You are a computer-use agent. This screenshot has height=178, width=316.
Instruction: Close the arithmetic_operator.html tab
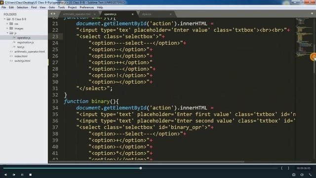click(95, 14)
